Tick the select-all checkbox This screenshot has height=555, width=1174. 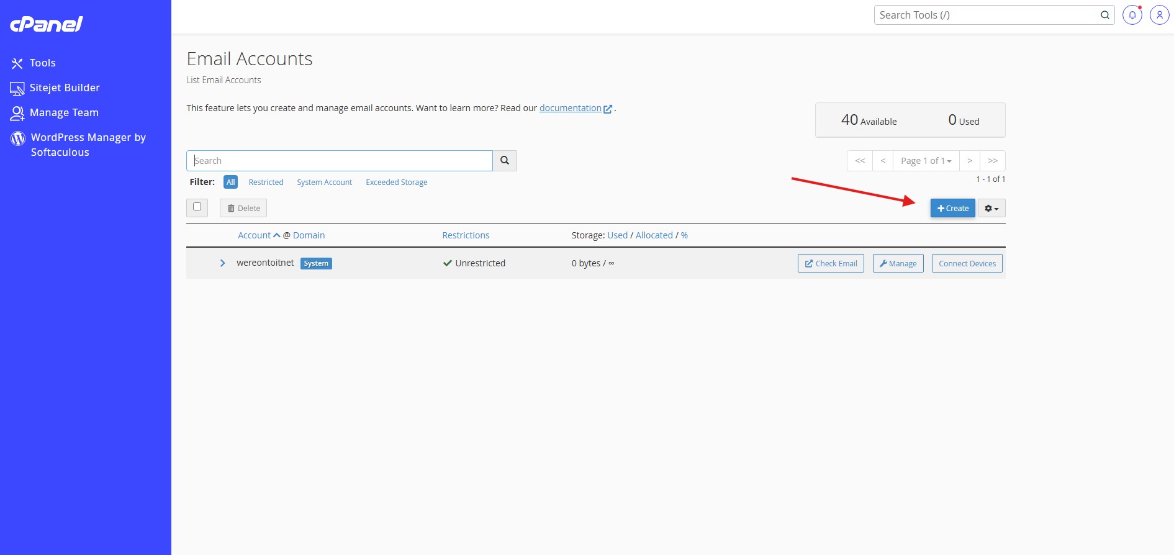[197, 207]
